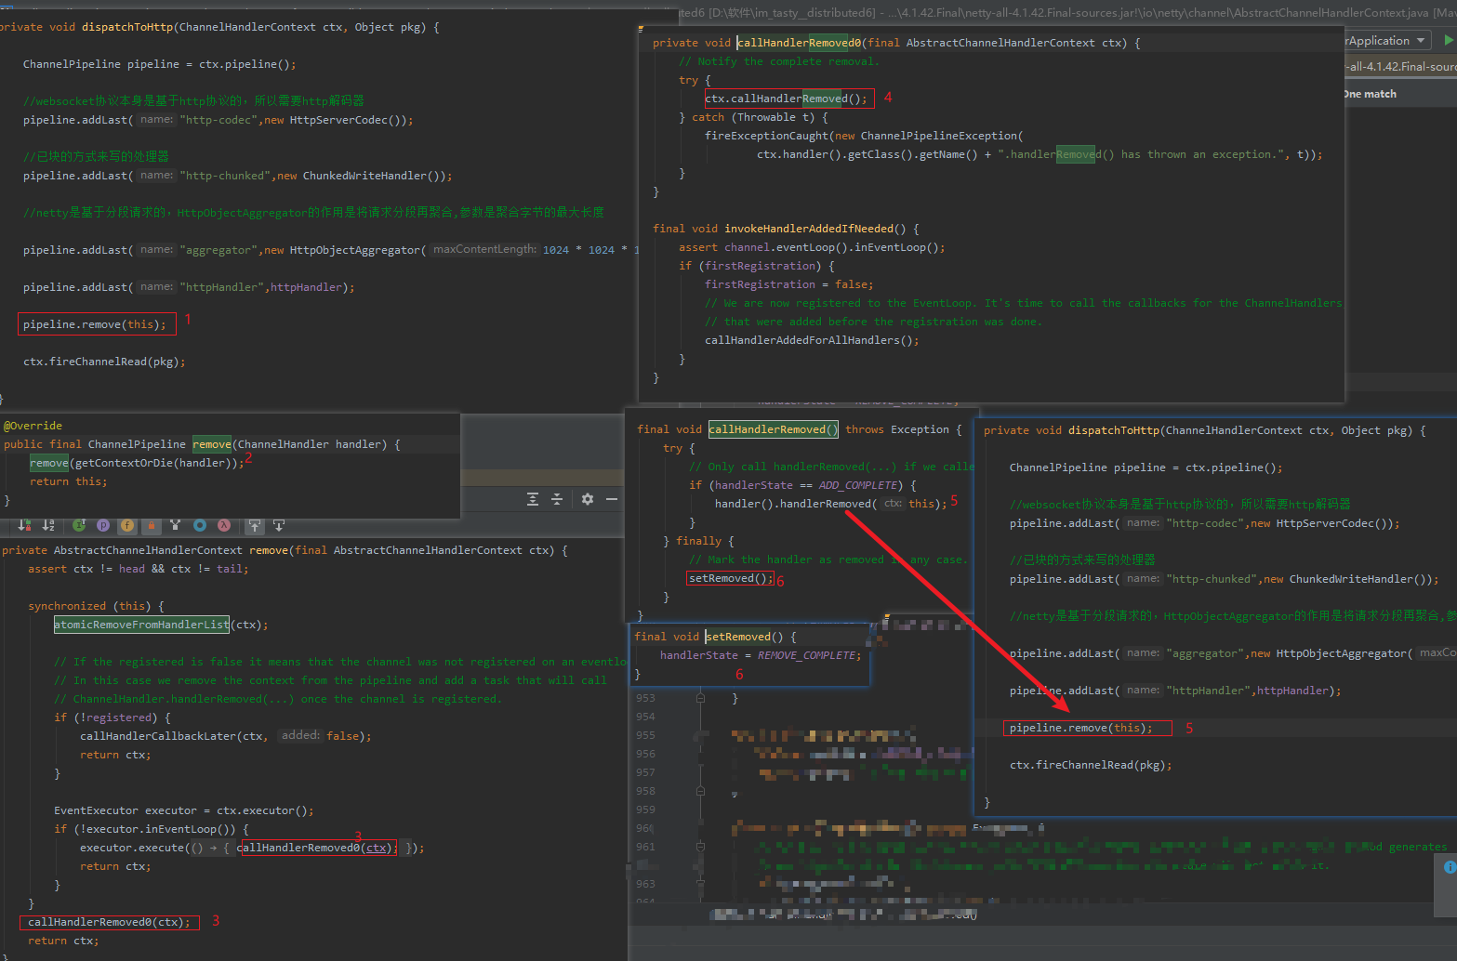
Task: Click the ctx.callHandlerRemoved() call
Action: tap(787, 99)
